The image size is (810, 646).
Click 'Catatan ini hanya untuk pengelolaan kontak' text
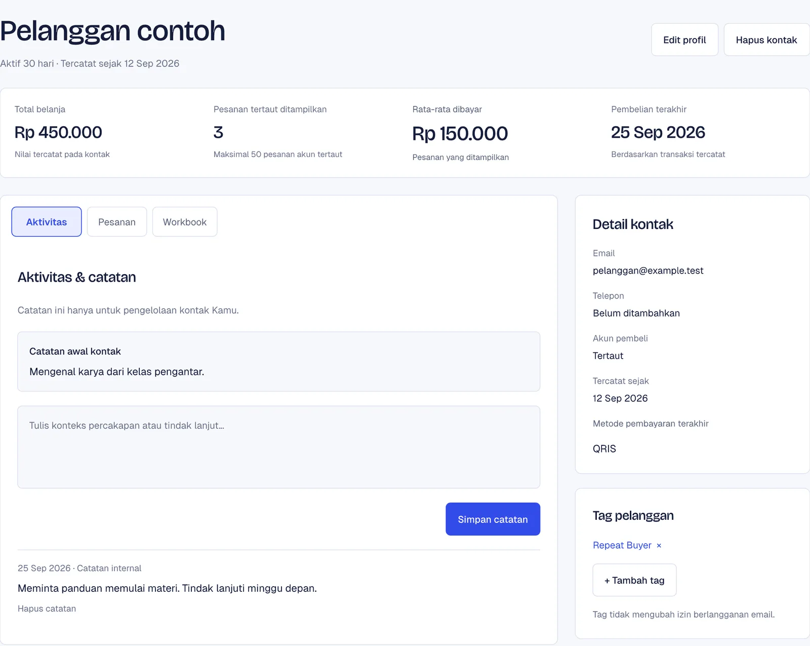[128, 310]
